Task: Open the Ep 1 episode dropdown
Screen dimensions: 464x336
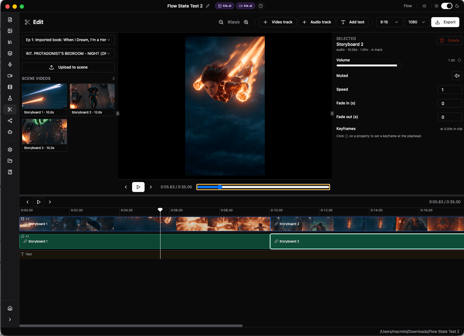Action: tap(68, 40)
